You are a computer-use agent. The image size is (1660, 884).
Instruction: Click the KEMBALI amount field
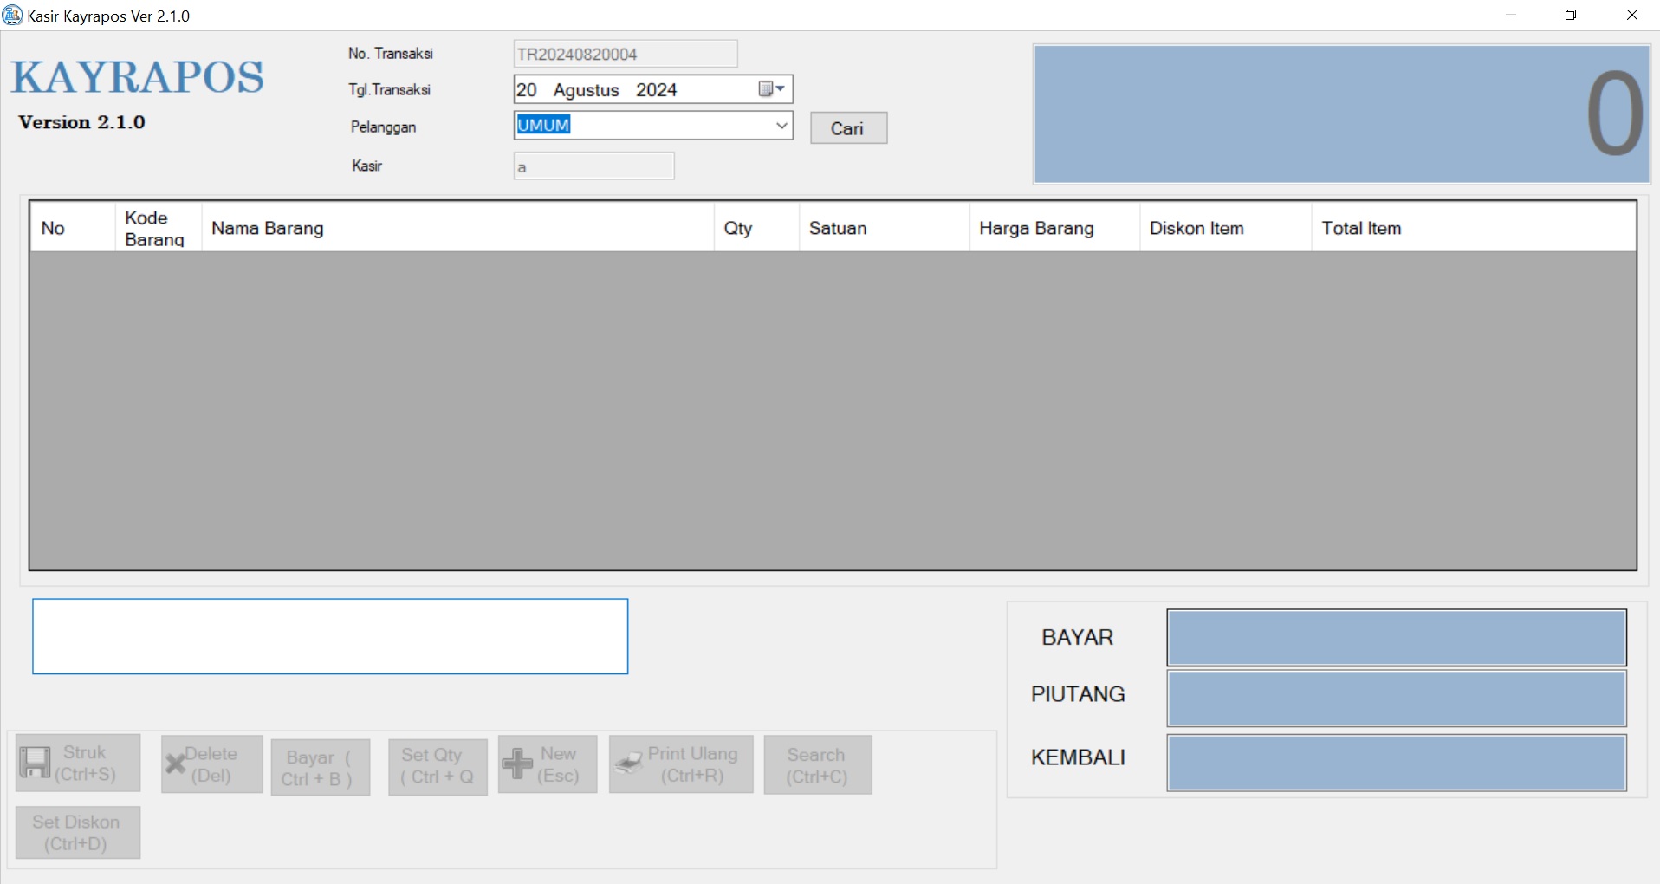point(1396,763)
